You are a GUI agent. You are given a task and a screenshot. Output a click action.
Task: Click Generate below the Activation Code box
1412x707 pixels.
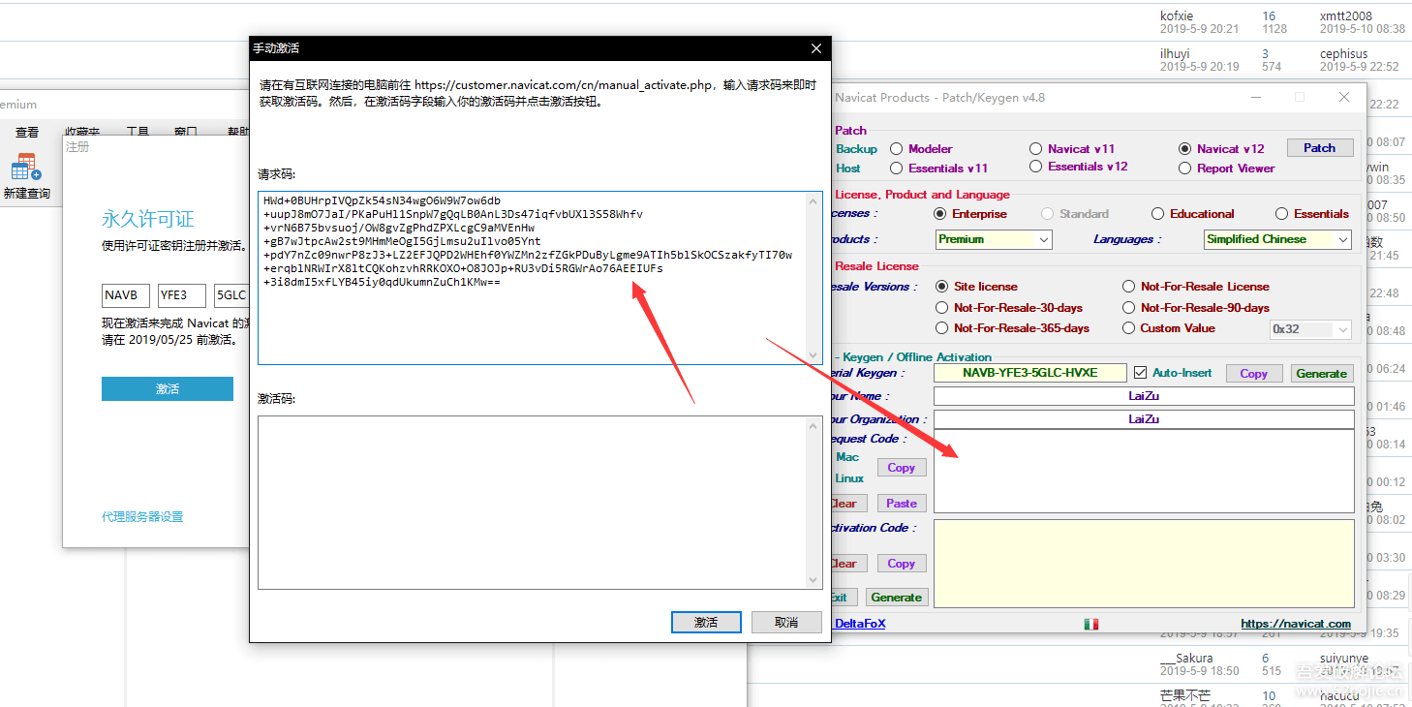pos(897,598)
